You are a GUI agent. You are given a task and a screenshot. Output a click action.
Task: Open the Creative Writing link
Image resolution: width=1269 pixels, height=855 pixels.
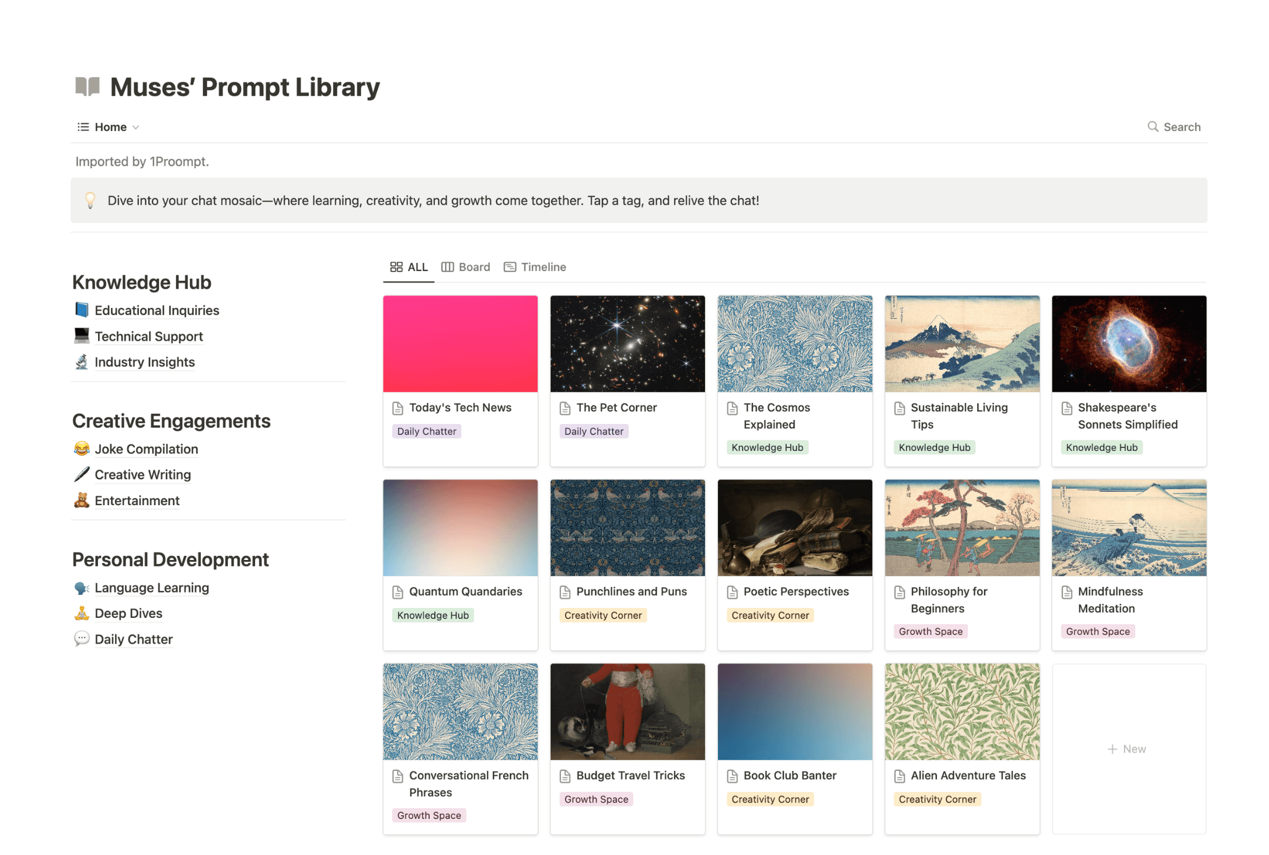coord(142,475)
